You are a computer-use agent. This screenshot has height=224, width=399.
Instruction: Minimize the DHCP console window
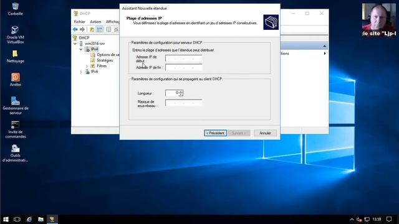click(x=293, y=13)
